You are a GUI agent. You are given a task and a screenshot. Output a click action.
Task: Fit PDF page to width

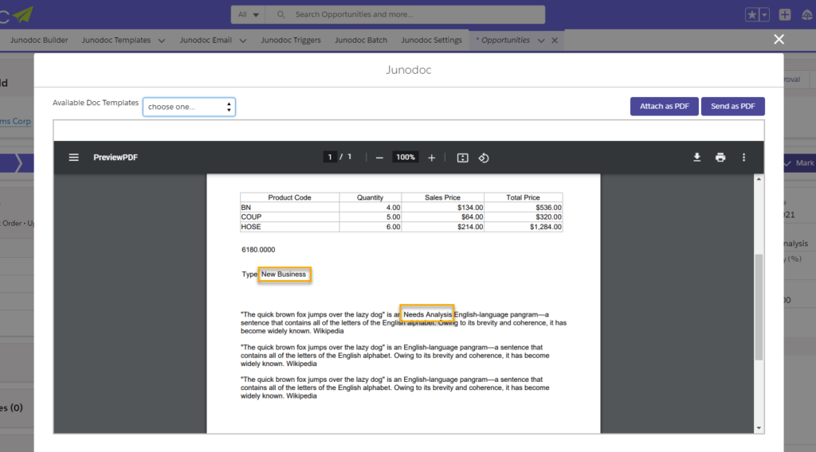pyautogui.click(x=462, y=158)
